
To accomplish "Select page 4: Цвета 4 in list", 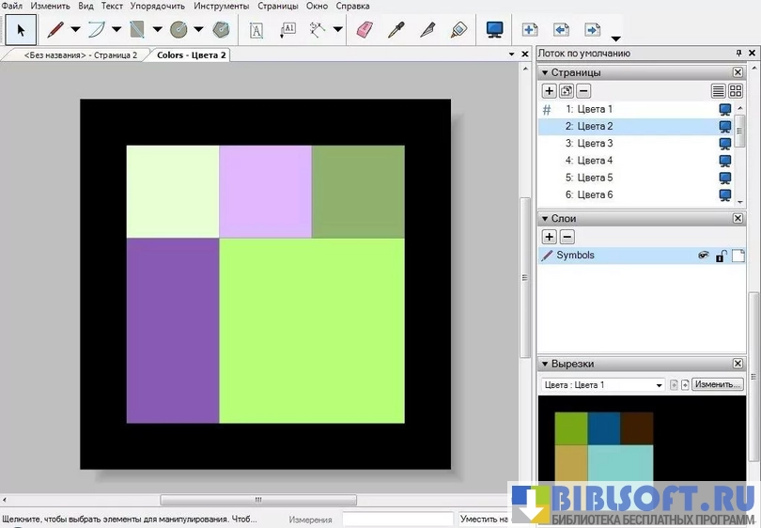I will pos(589,161).
